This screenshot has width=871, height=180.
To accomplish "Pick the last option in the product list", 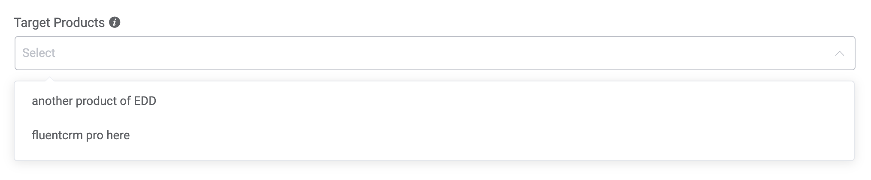I will 81,135.
